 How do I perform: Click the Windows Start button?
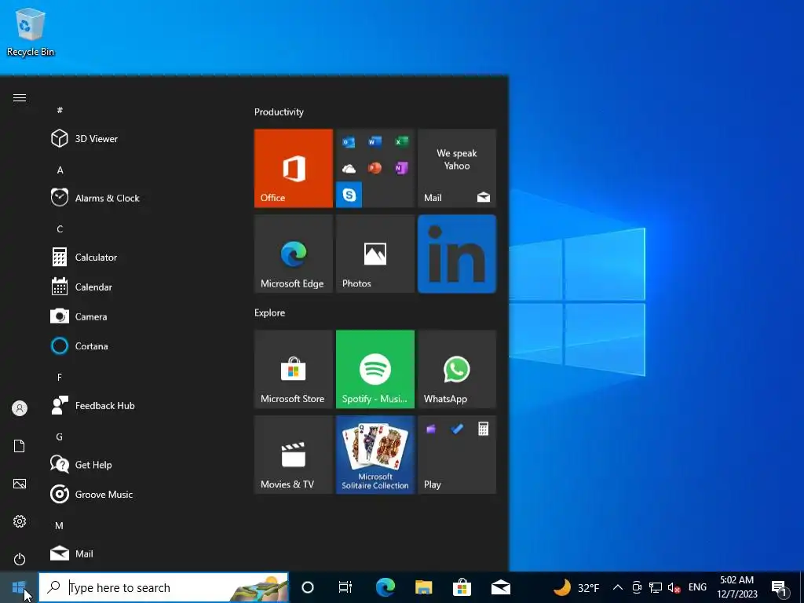point(19,587)
